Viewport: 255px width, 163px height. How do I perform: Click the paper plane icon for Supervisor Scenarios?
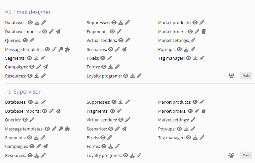tap(124, 129)
